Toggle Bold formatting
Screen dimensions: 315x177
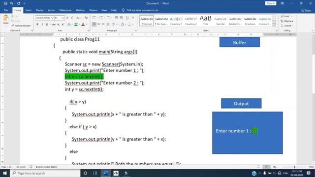coord(37,25)
